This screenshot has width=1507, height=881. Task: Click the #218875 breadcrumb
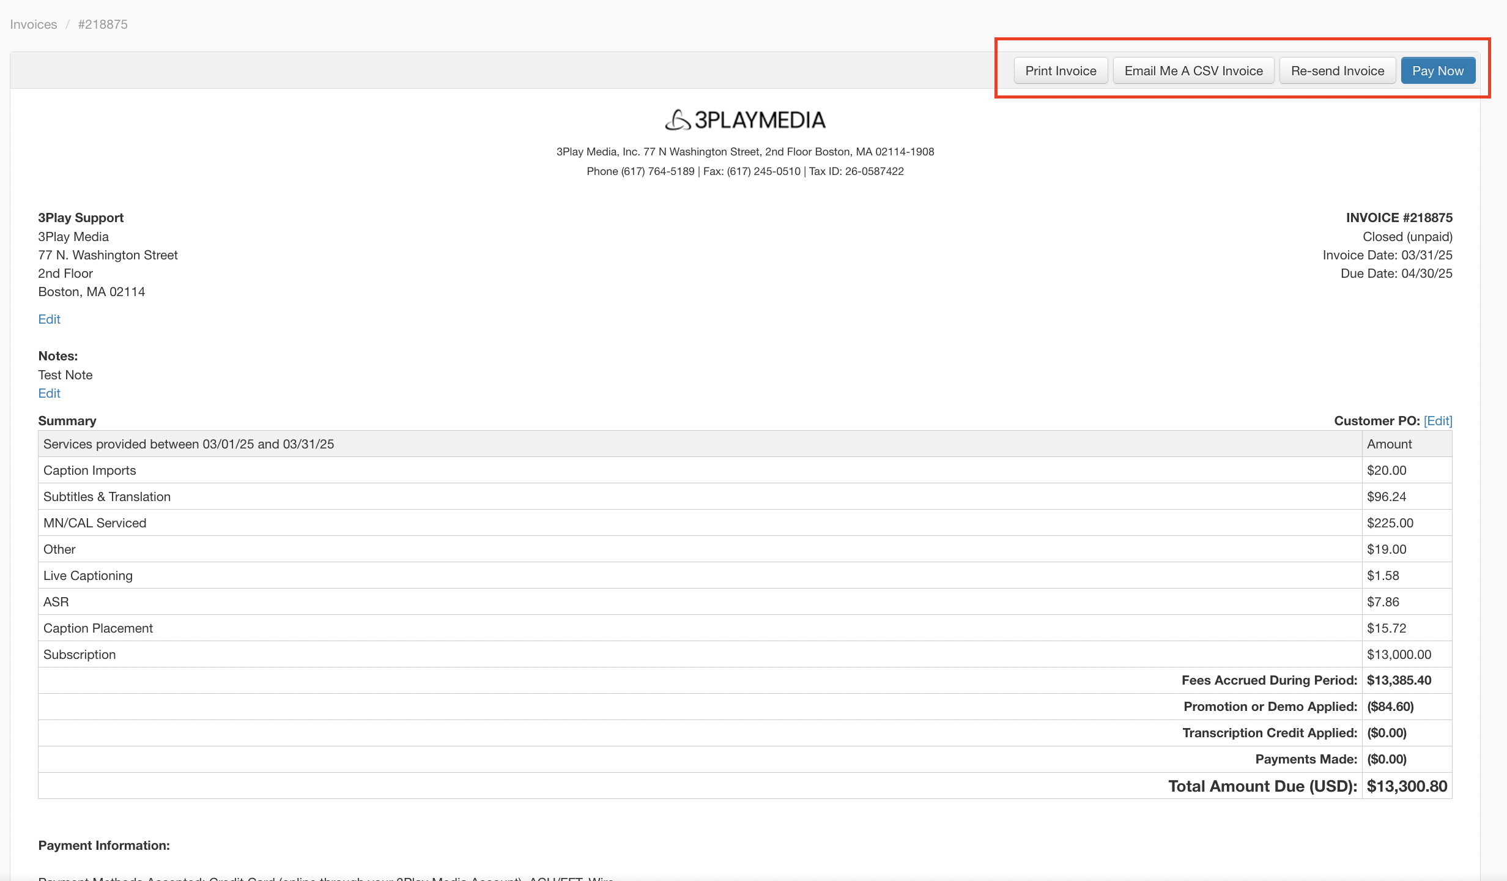[103, 24]
